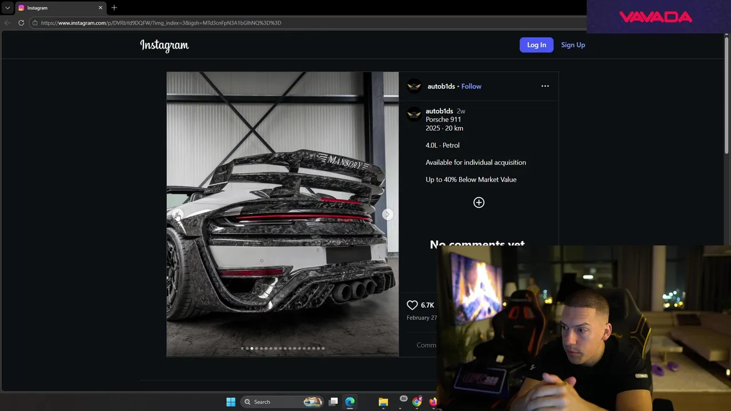Open the Sign Up link
Screen dimensions: 731x411
573,45
